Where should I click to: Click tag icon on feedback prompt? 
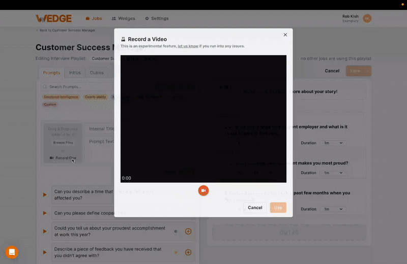coord(176,252)
